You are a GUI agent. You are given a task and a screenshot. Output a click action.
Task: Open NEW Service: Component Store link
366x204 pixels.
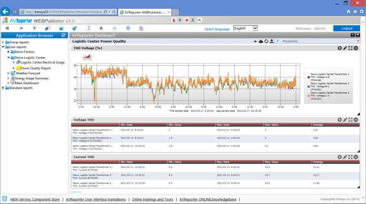(x=35, y=199)
